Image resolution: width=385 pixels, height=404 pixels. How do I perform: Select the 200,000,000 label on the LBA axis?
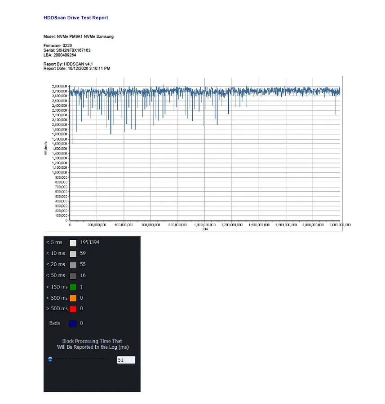97,225
